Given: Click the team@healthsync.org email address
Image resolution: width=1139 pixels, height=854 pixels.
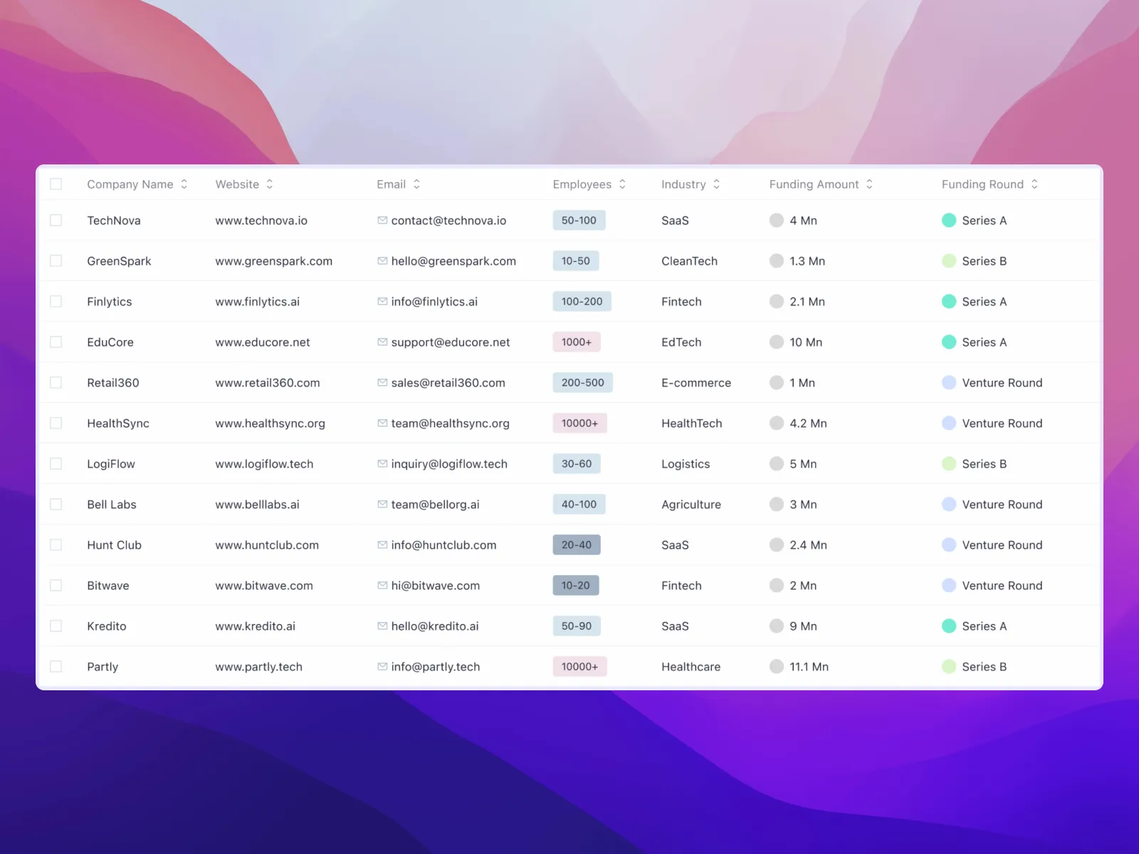Looking at the screenshot, I should (x=450, y=423).
